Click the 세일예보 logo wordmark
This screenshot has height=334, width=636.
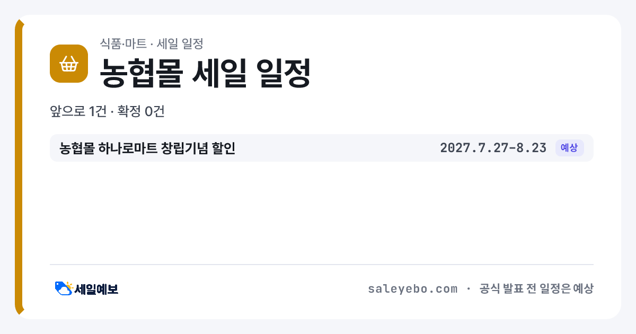[x=96, y=289]
